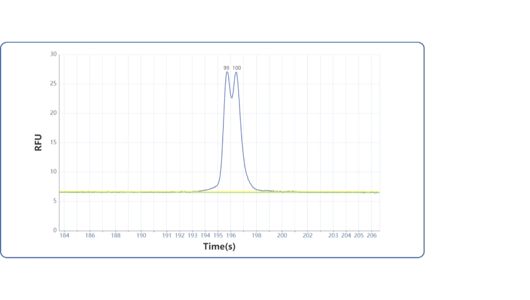Image resolution: width=530 pixels, height=300 pixels.
Task: Click the 190 tick on the time axis
Action: point(141,235)
